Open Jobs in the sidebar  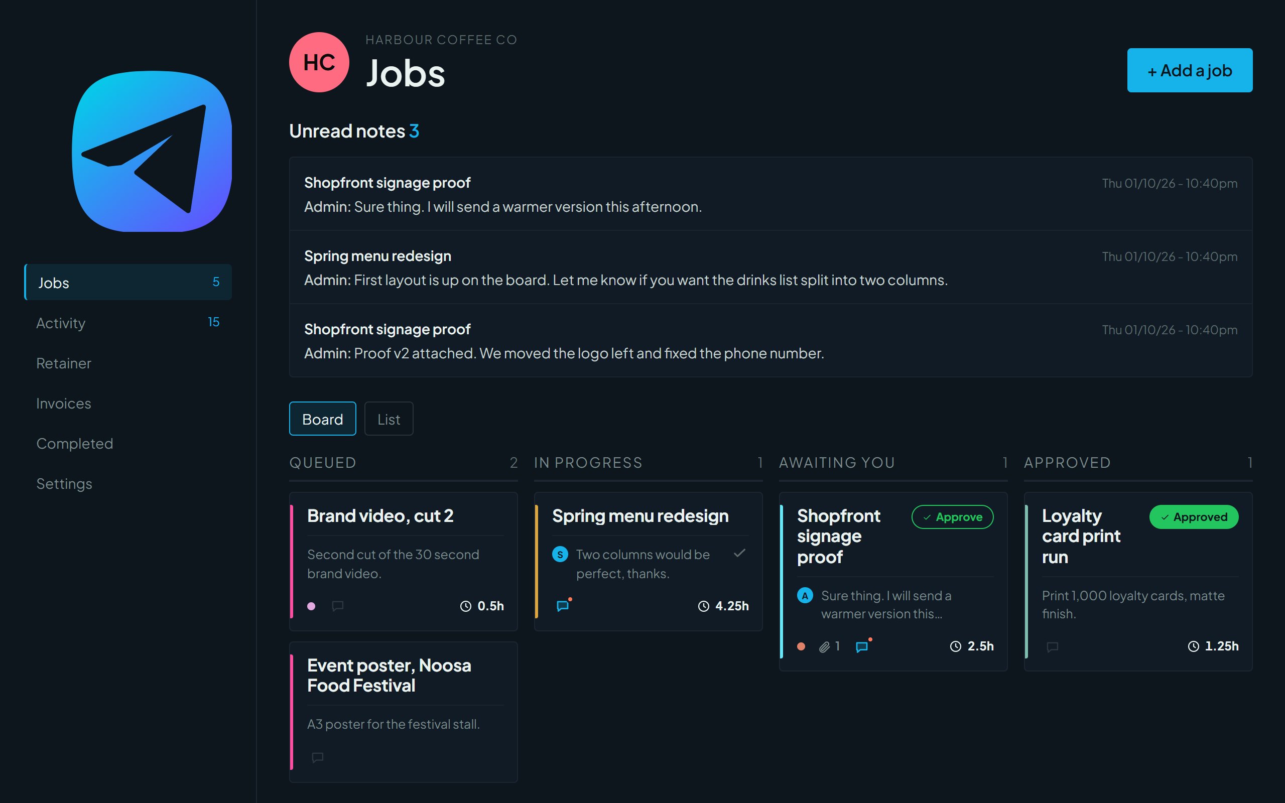[x=128, y=282]
